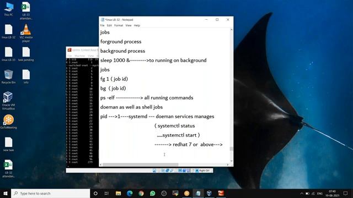Switch to Notepad from the taskbar
Viewport: 353px width, 198px height.
coord(198,193)
